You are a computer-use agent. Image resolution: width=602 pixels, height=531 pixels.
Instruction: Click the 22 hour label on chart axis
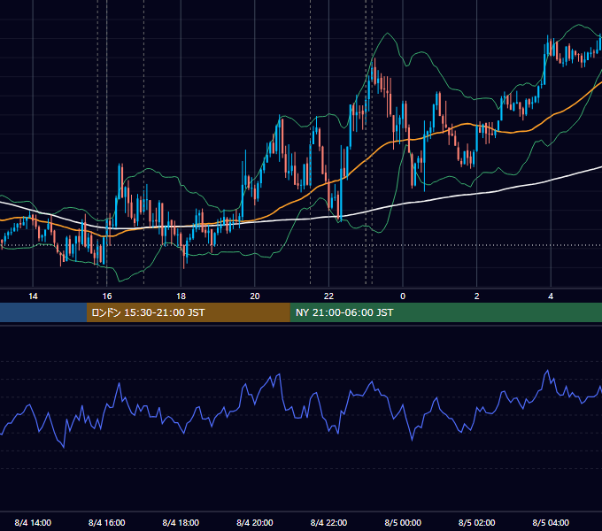point(328,296)
